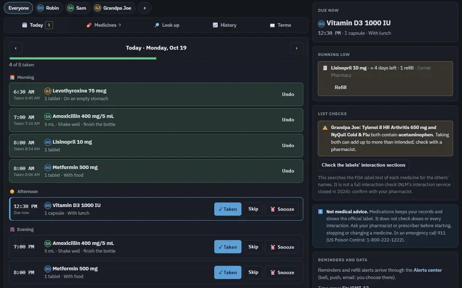Switch to the Medicines tab
Viewport: 462px width, 288px height.
[x=103, y=25]
